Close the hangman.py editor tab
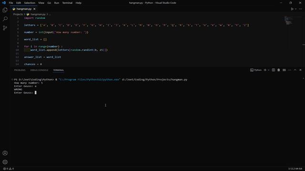 click(34, 9)
